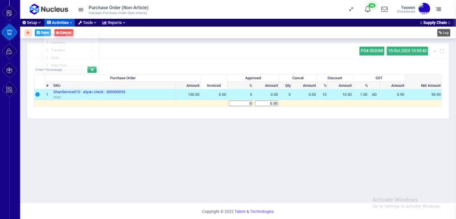456x219 pixels.
Task: Cancel the purchase order changes
Action: tap(64, 33)
